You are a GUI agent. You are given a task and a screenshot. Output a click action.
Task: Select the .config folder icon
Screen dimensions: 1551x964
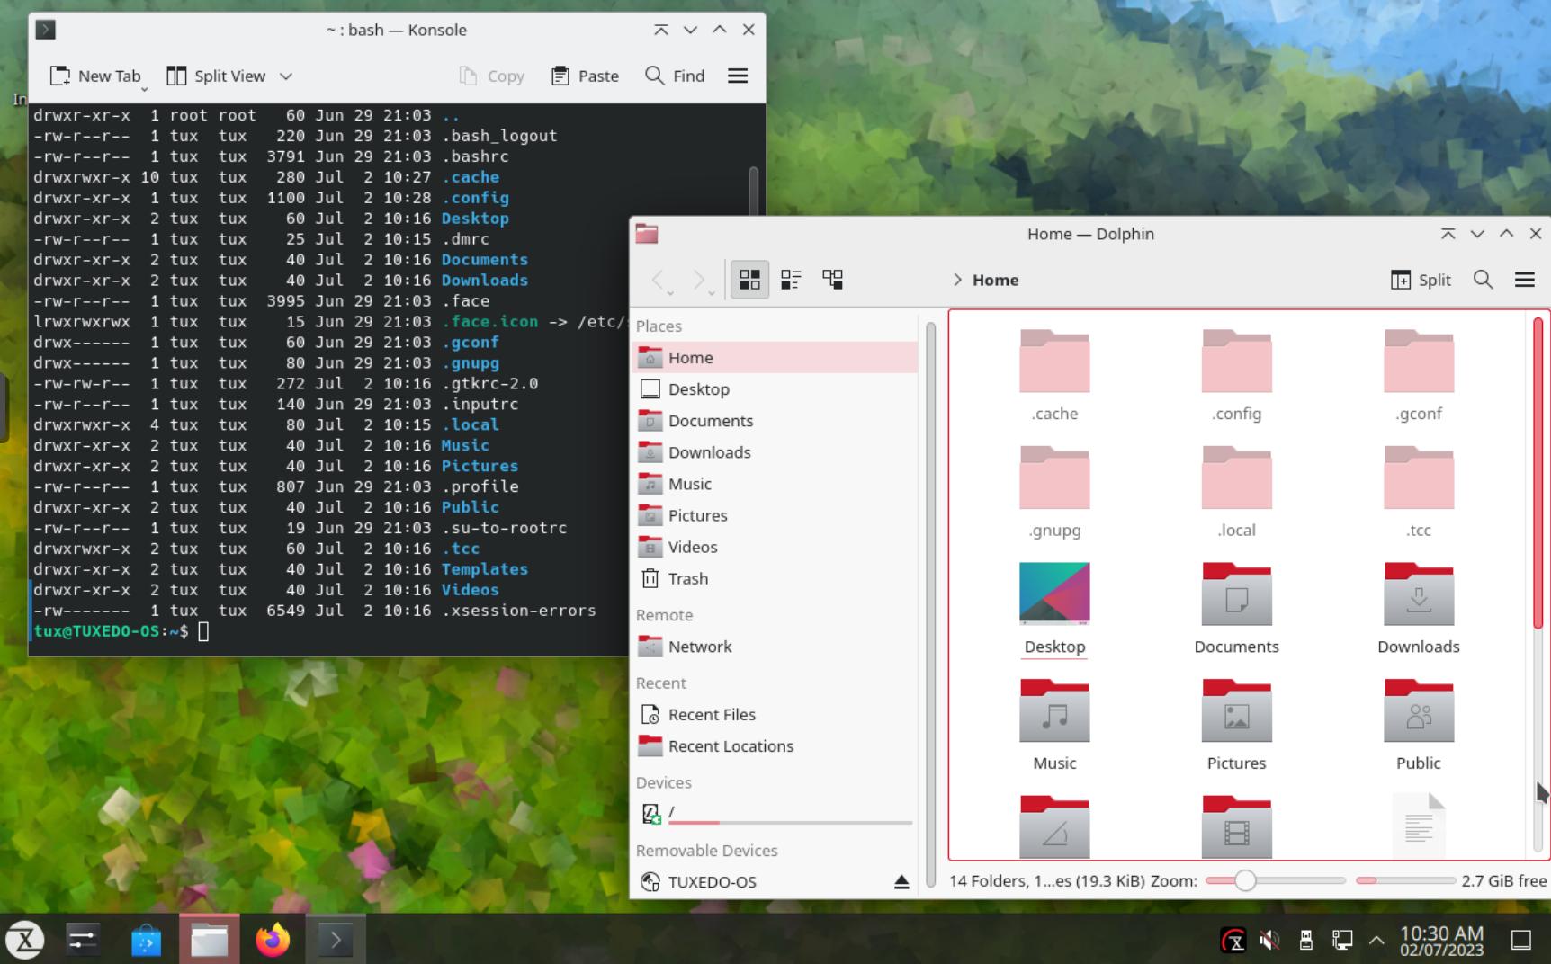(1236, 361)
